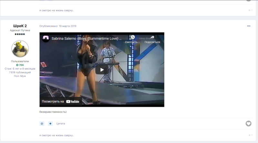
Task: Click Посмотреть на YouTube button
Action: (61, 102)
